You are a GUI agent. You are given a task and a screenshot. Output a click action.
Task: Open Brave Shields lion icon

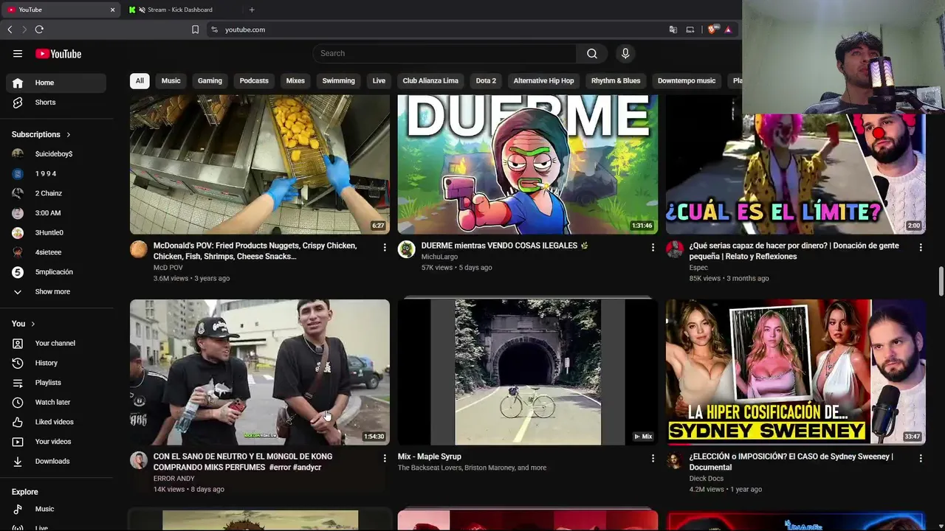712,29
